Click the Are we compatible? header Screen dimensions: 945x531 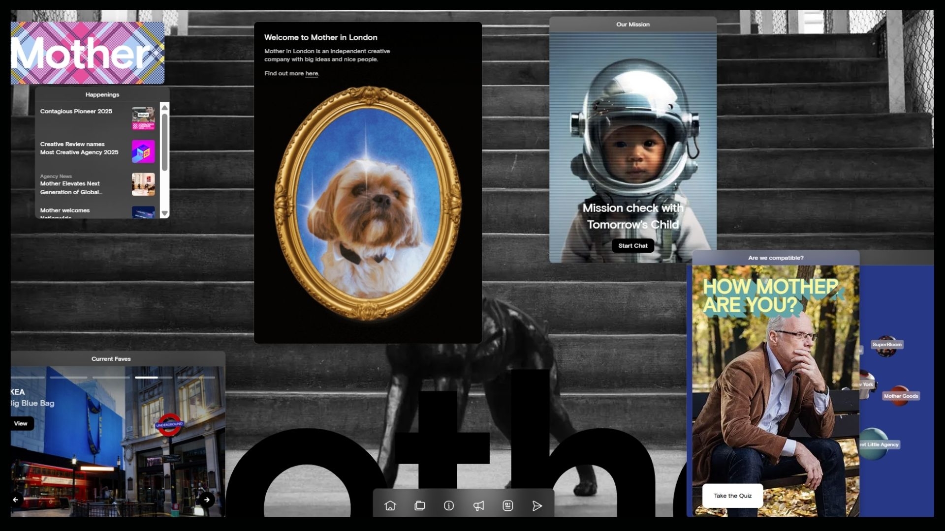(776, 258)
